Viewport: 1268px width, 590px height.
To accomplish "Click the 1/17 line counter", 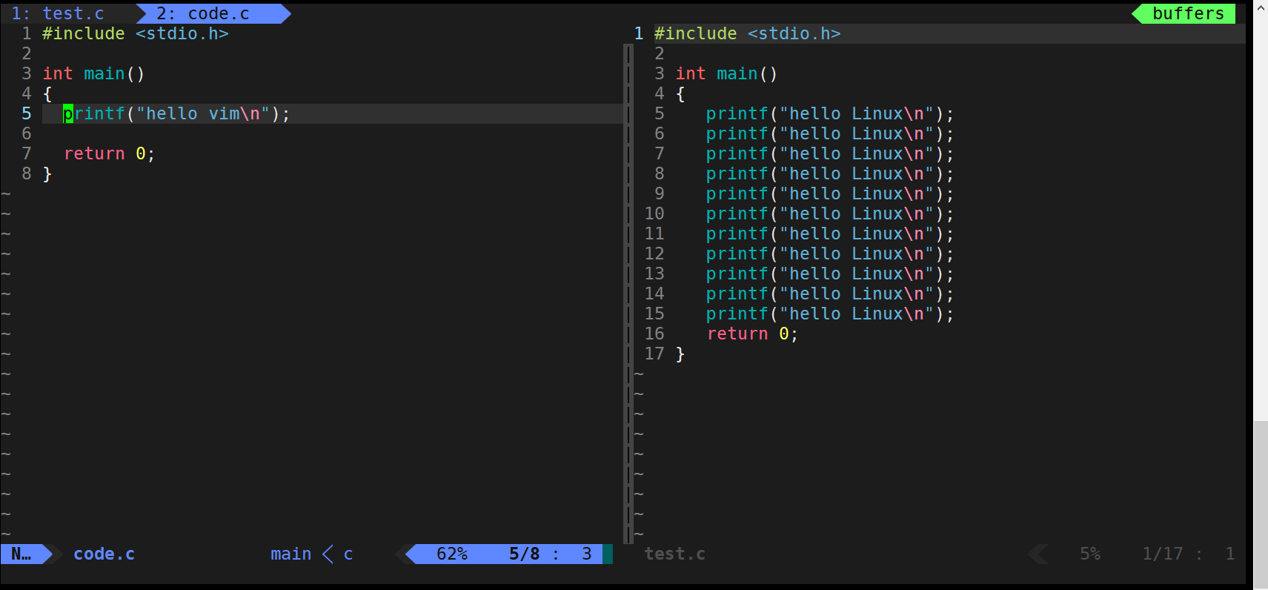I will [x=1162, y=554].
